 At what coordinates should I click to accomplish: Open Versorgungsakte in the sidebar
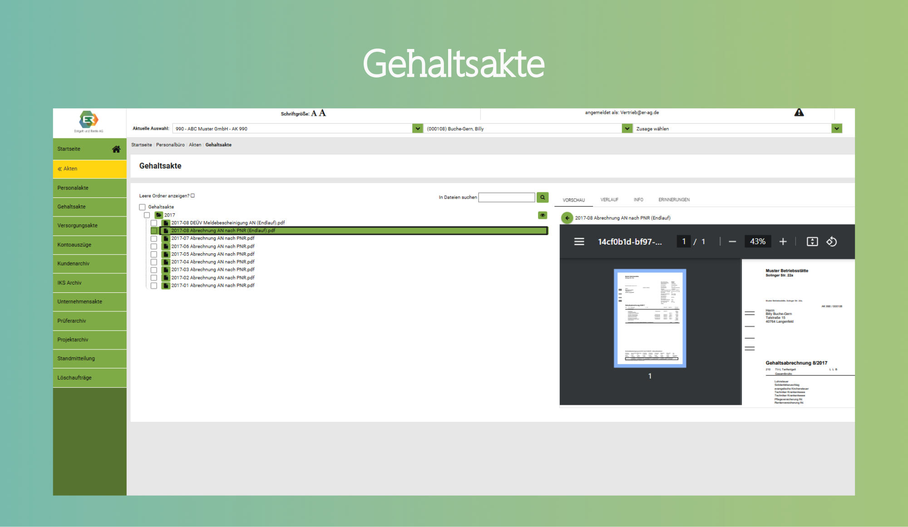coord(78,226)
